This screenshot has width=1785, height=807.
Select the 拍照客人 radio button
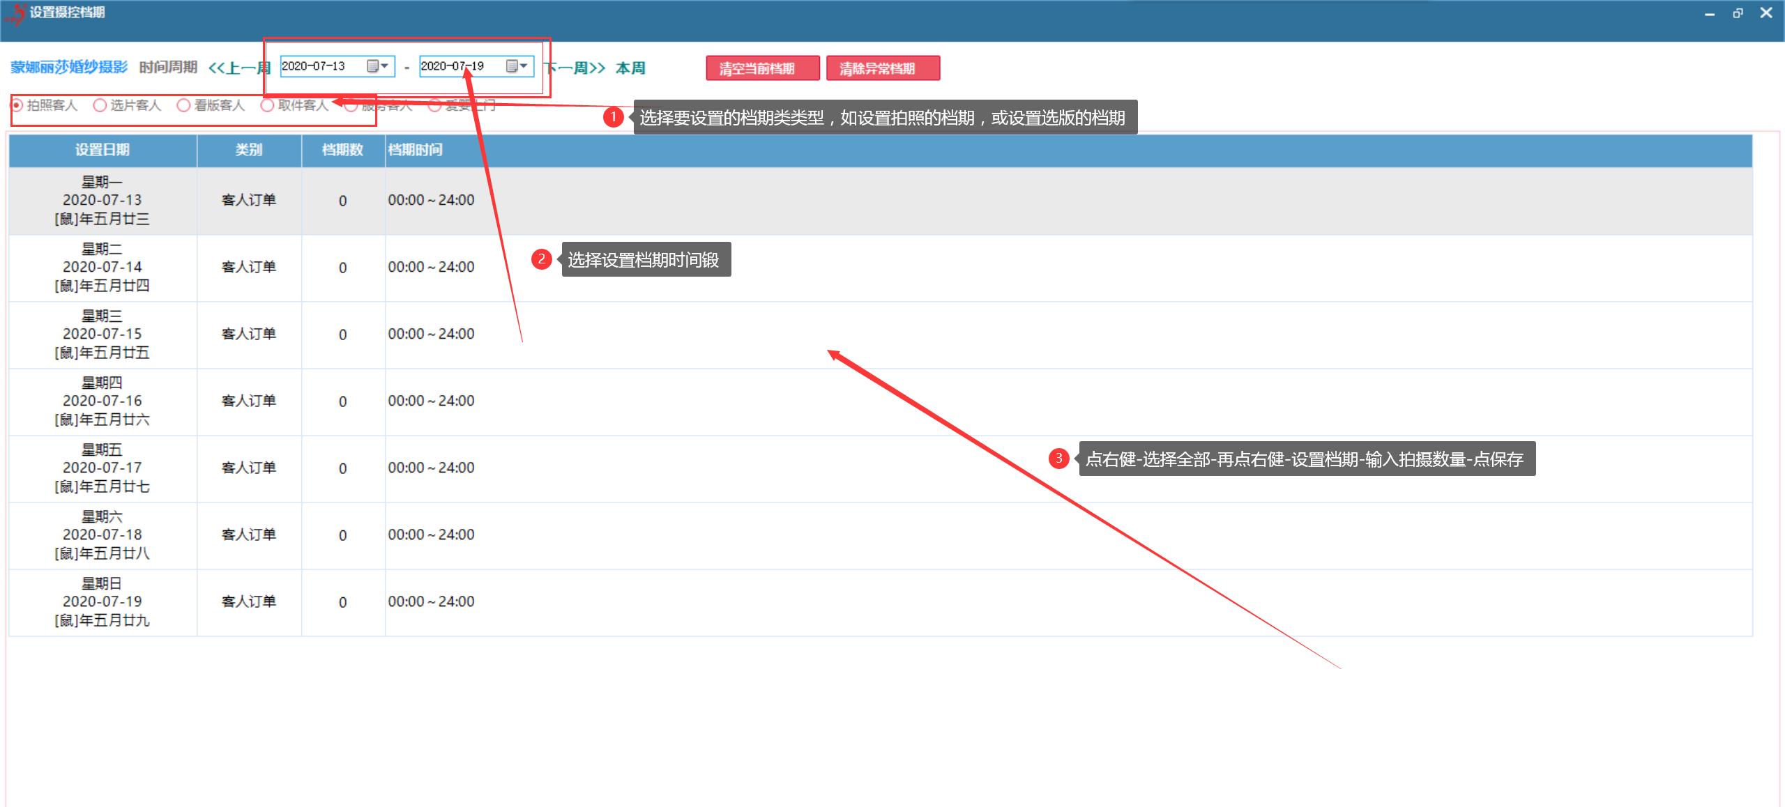pos(17,105)
